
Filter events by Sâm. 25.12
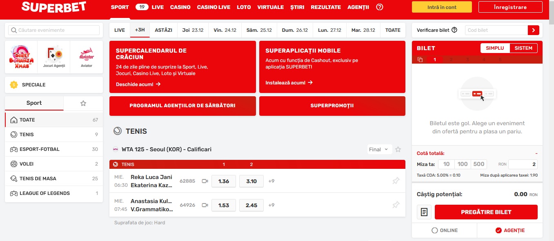coord(259,30)
